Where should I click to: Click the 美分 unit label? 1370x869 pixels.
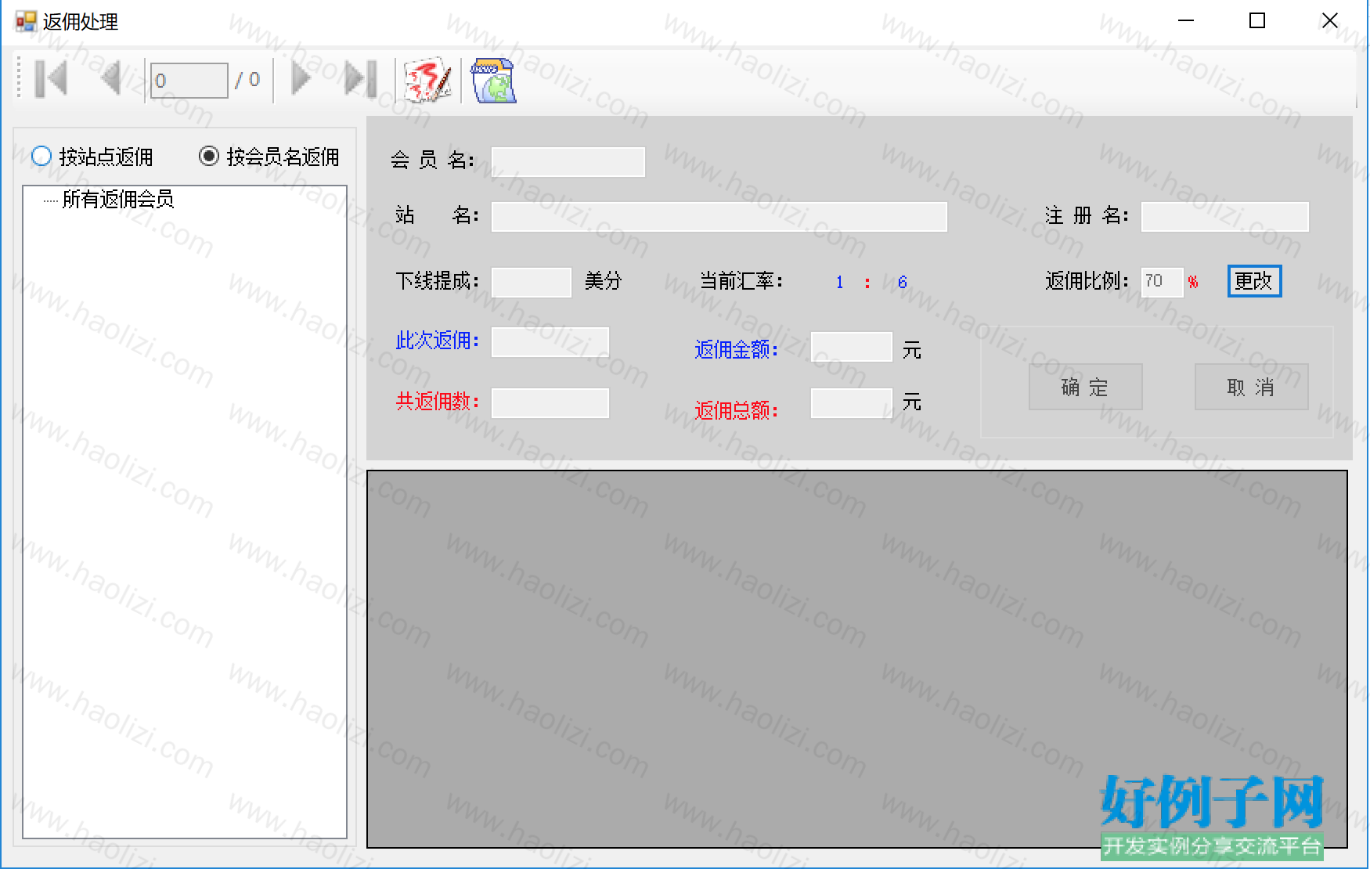point(603,281)
